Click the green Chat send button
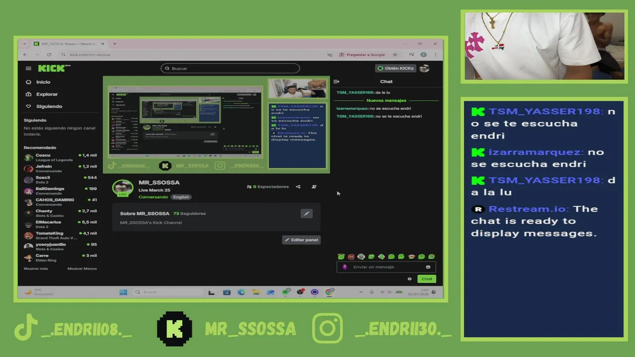 pyautogui.click(x=427, y=279)
